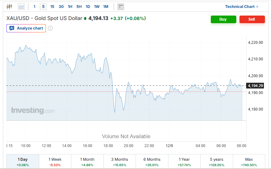Open the chart layout panel icon
The image size is (271, 169).
[x=120, y=6]
